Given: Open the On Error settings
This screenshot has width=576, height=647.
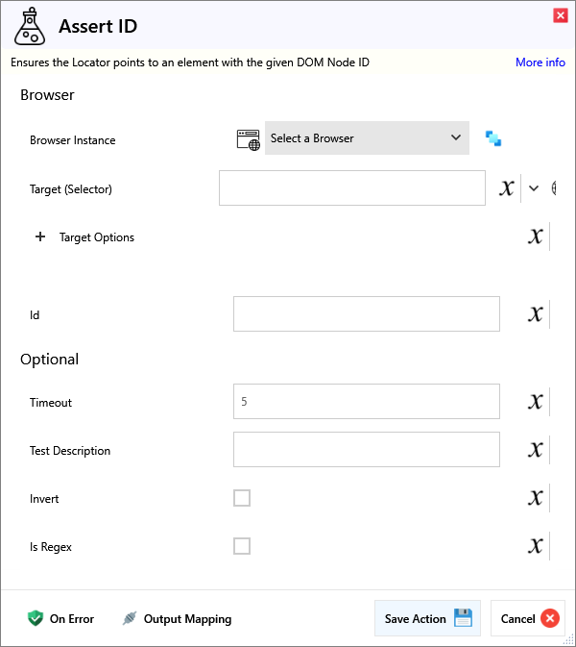Looking at the screenshot, I should tap(61, 619).
